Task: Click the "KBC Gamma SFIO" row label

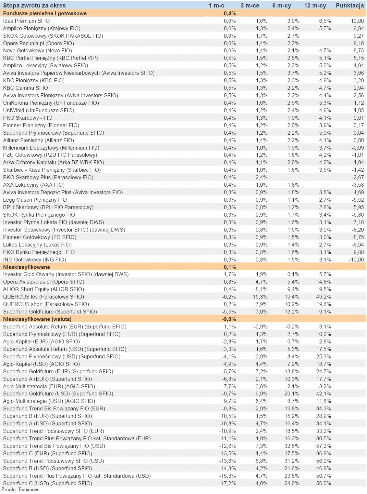Action: click(26, 88)
